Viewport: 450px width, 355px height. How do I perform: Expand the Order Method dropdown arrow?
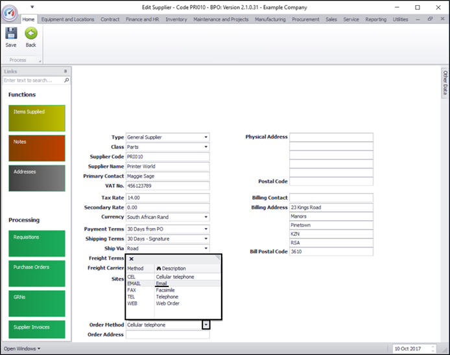point(206,325)
